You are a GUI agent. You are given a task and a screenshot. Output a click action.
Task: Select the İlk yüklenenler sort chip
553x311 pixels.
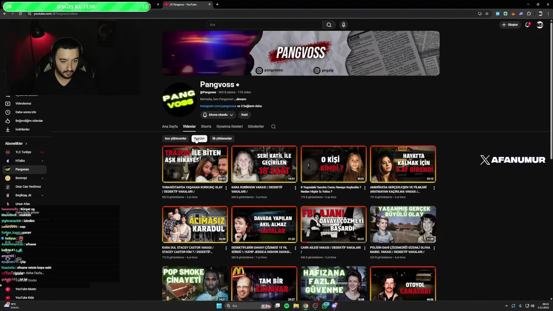coord(222,139)
